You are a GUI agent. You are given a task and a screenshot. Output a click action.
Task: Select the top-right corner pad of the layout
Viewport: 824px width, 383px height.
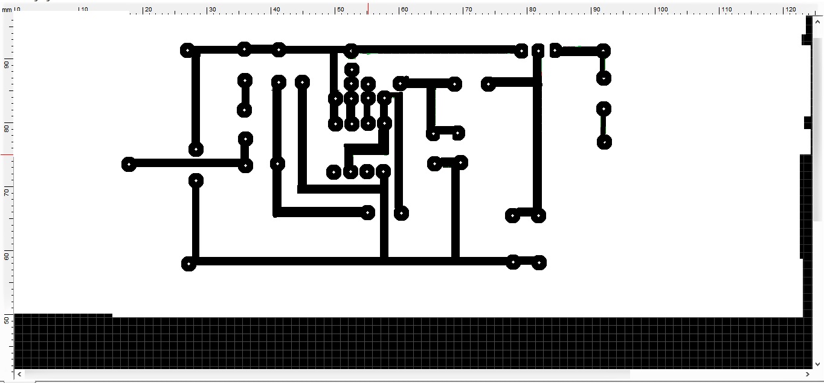tap(603, 51)
